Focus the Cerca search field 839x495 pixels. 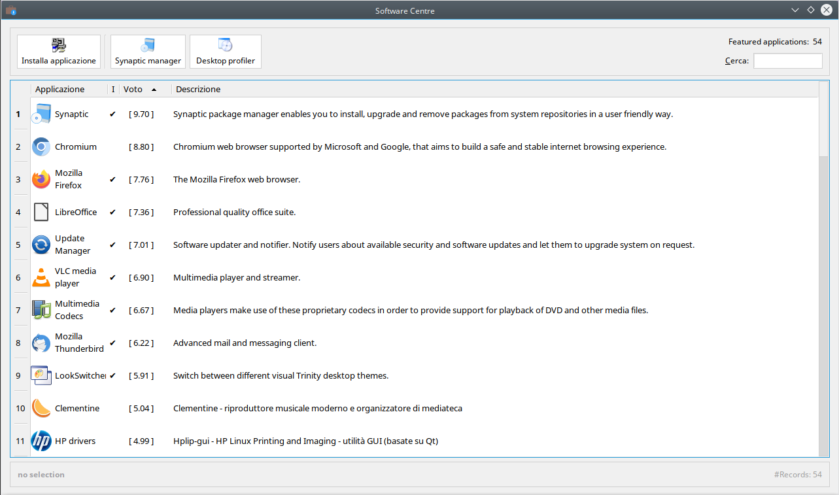click(x=788, y=61)
